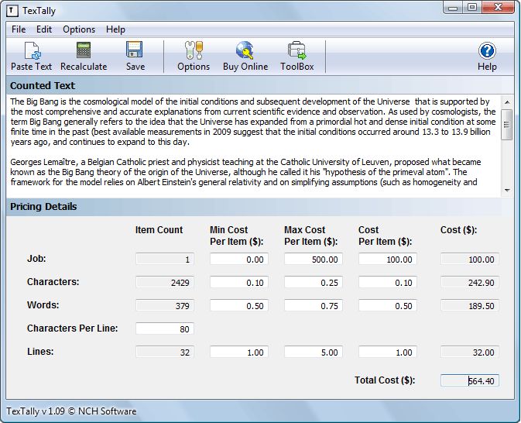521x423 pixels.
Task: Click the Buy Online icon
Action: (x=245, y=52)
